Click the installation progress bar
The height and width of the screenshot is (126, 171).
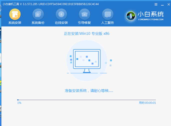pyautogui.click(x=86, y=100)
